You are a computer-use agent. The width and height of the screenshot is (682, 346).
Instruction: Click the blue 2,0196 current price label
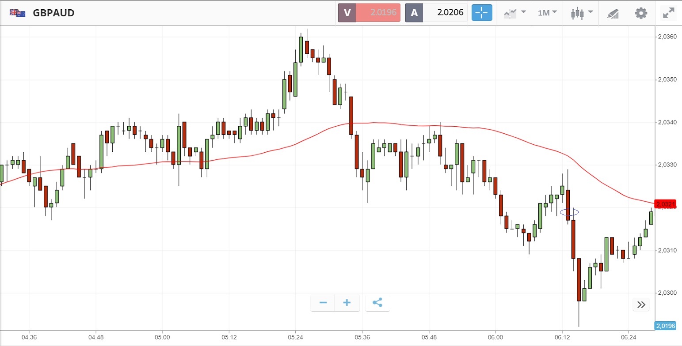pyautogui.click(x=664, y=326)
